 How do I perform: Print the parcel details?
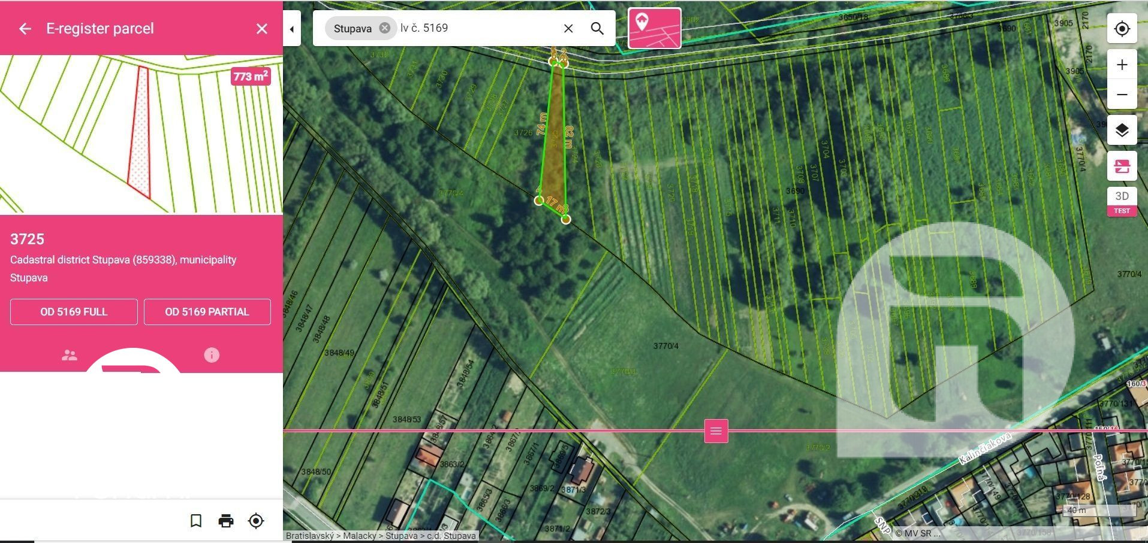point(226,521)
